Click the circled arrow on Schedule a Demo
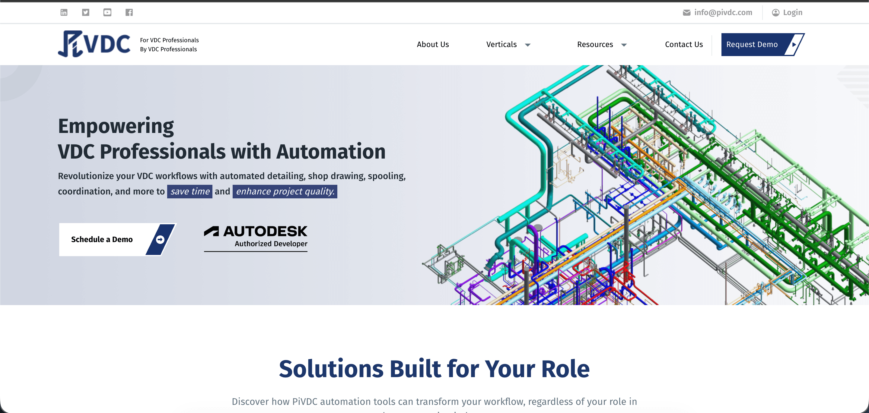 [160, 239]
